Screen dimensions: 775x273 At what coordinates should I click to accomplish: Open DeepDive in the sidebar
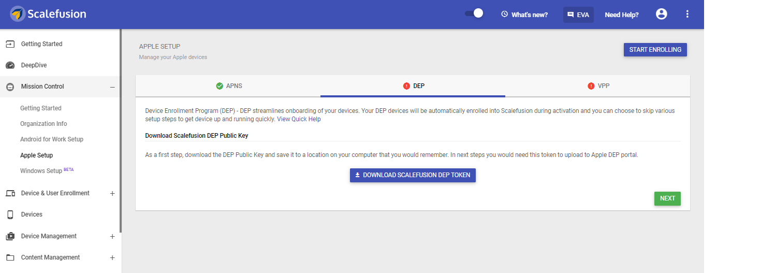pyautogui.click(x=34, y=65)
